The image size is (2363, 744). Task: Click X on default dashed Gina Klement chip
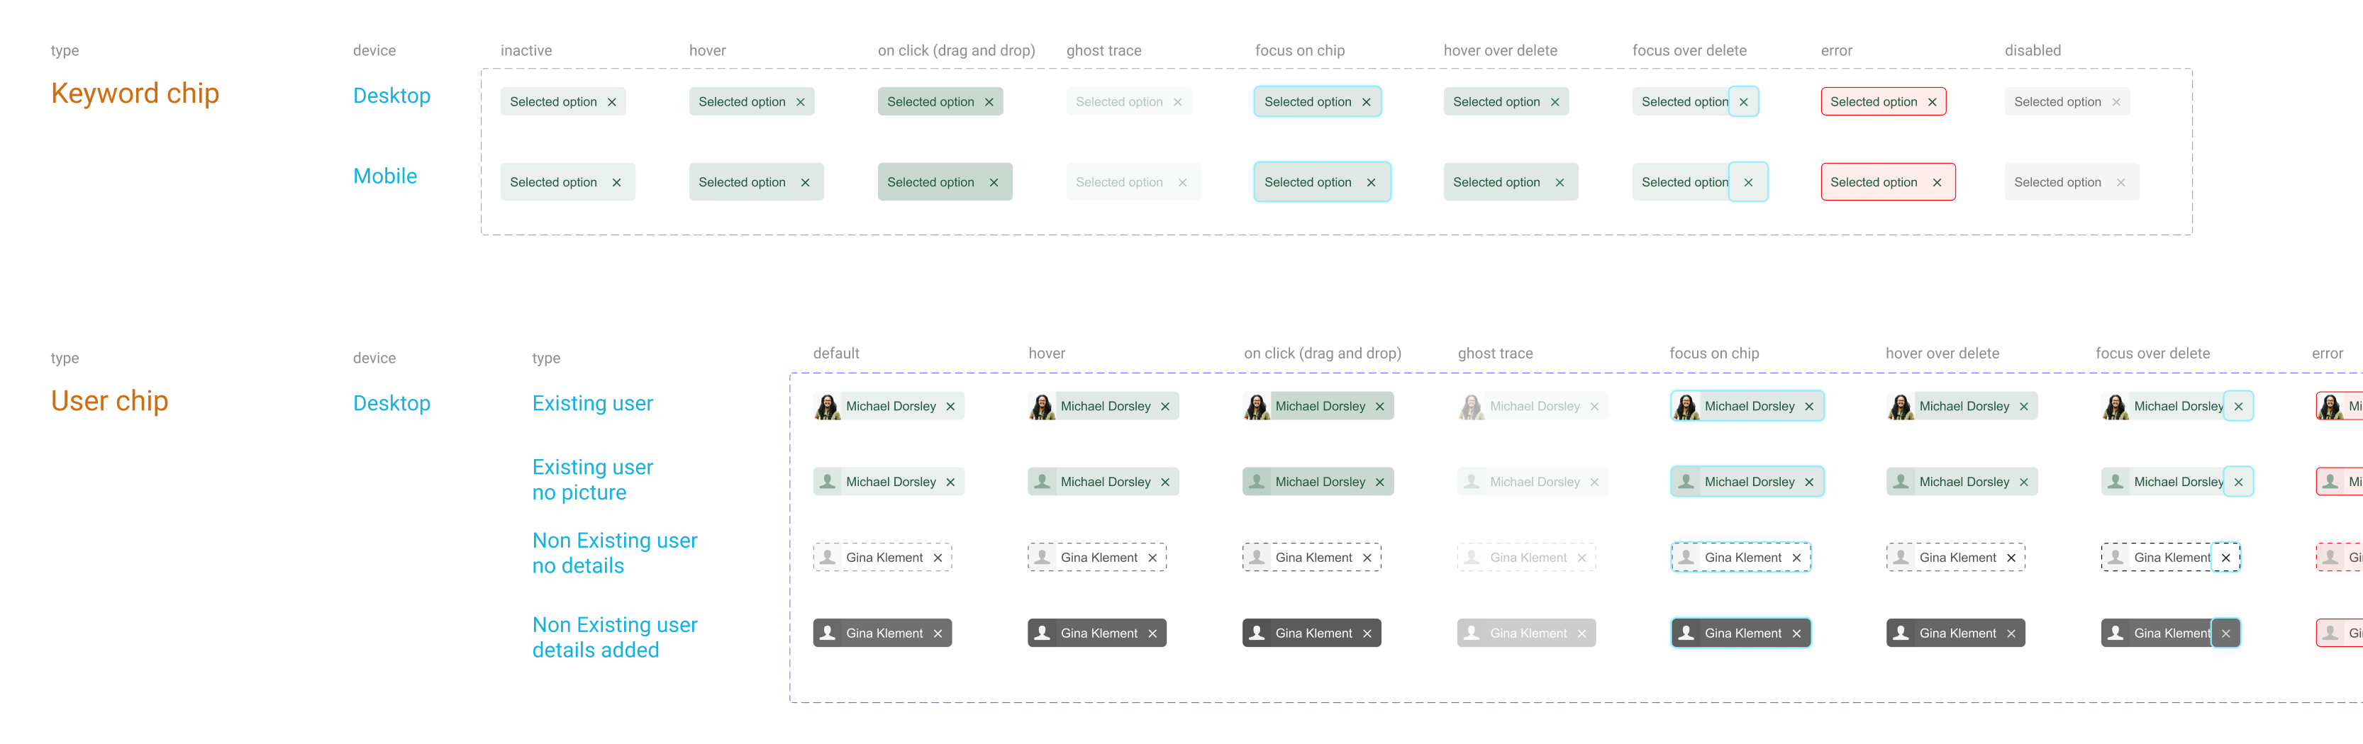pyautogui.click(x=938, y=557)
